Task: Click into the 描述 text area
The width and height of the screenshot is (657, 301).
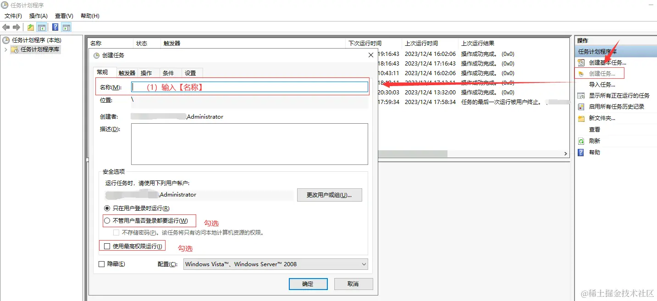Action: (x=249, y=144)
